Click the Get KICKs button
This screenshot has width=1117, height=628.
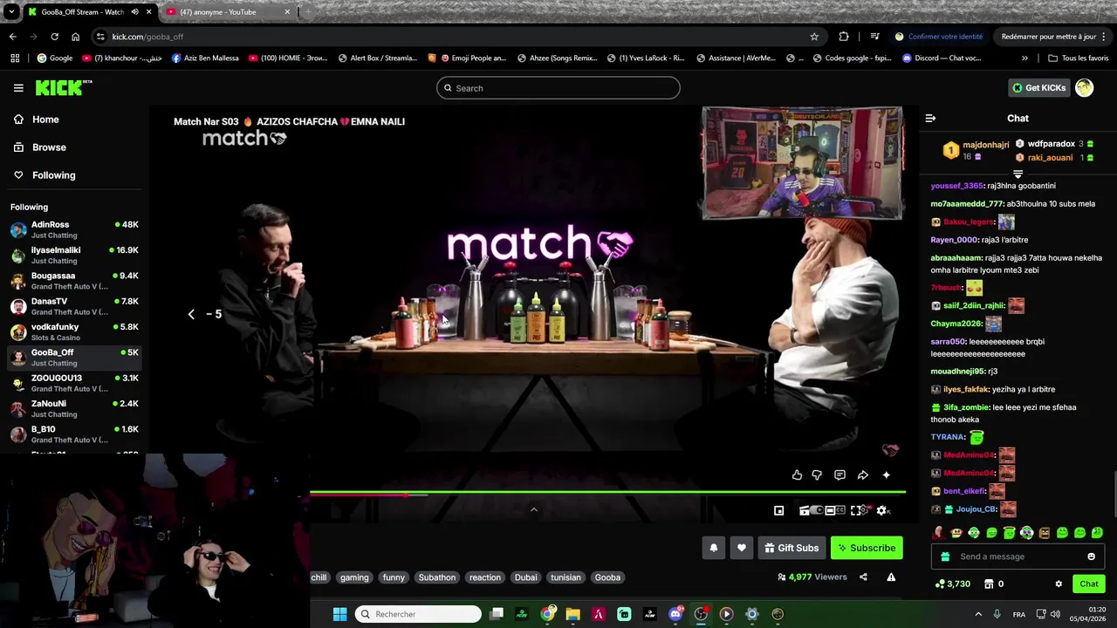(1038, 87)
